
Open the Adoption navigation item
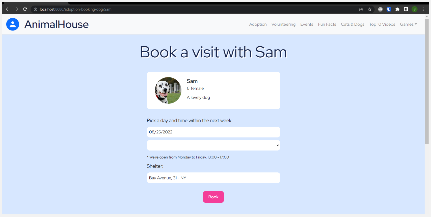[258, 24]
